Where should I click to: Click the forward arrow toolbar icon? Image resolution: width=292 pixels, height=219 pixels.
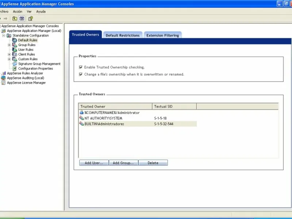(x=5, y=19)
